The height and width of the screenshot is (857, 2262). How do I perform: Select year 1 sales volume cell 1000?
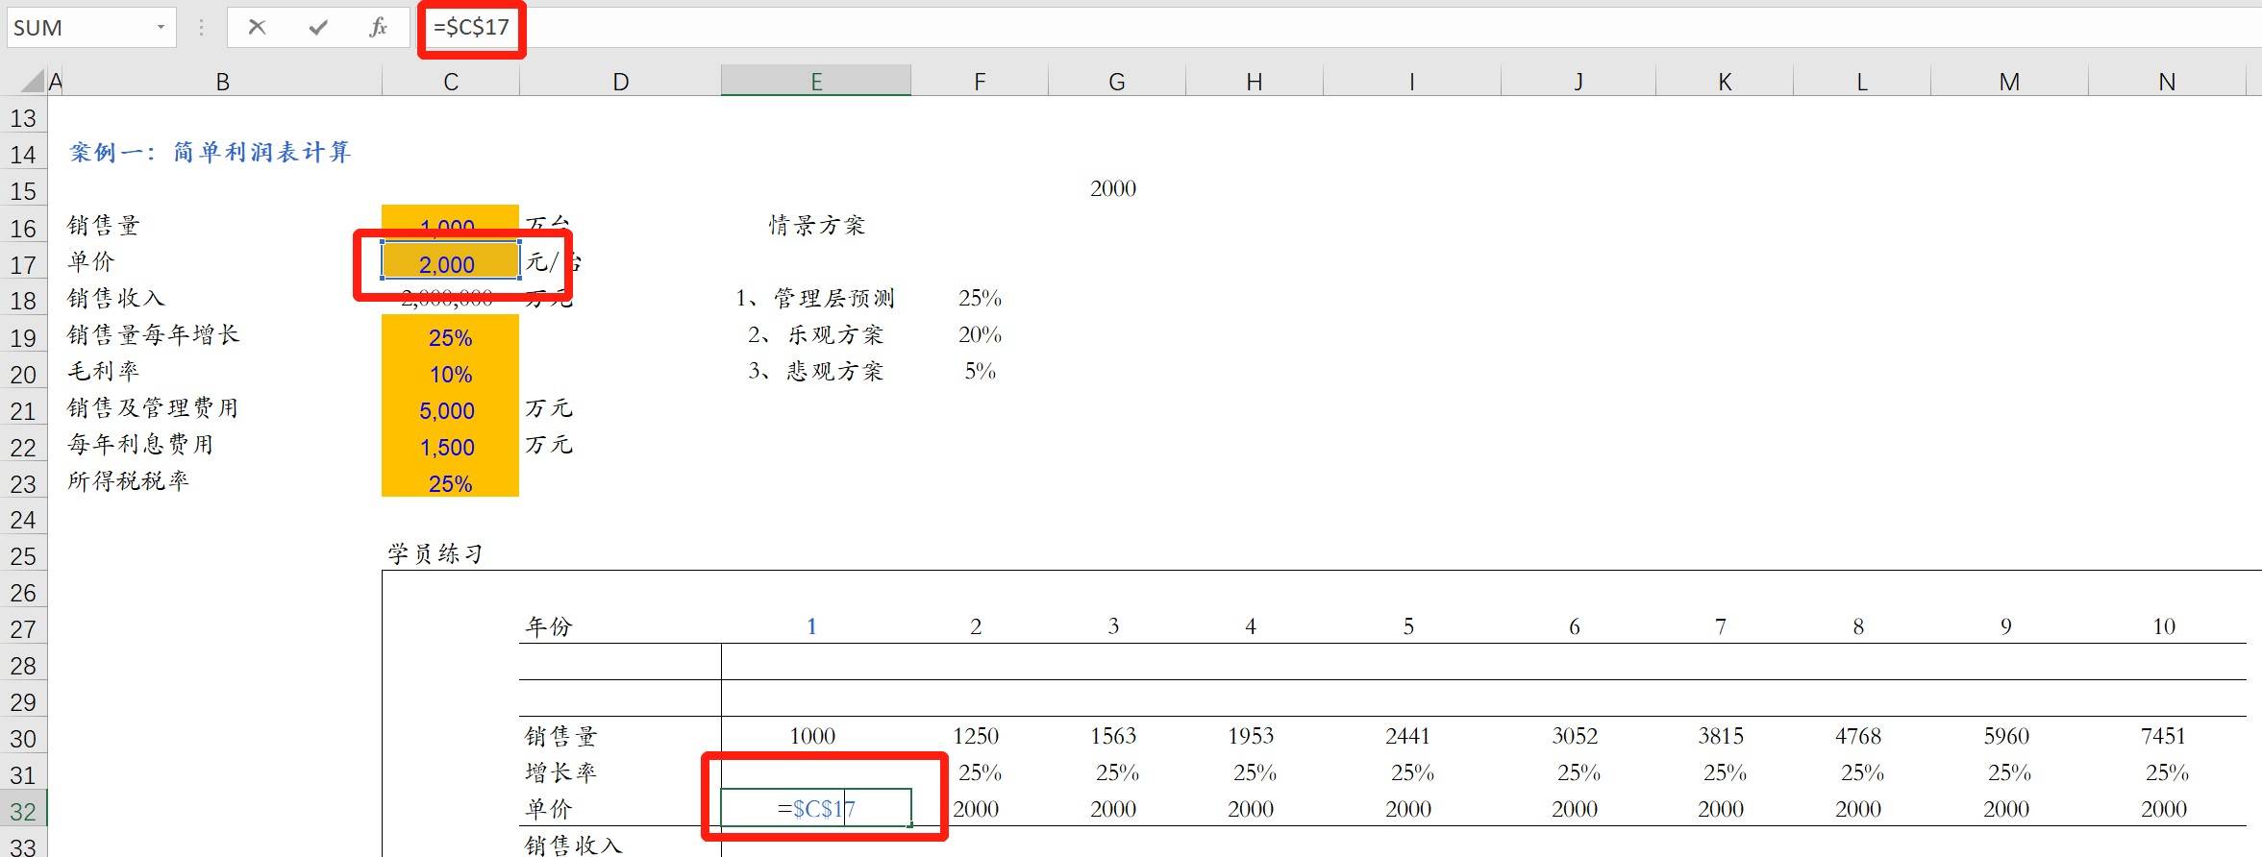click(812, 736)
